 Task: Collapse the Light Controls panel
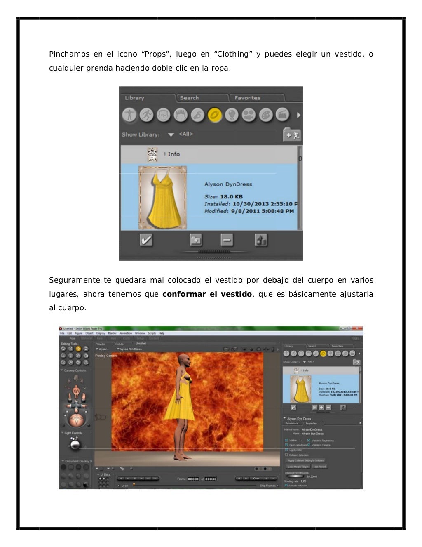point(62,433)
